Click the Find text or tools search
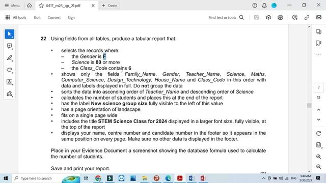326x183 pixels. 226,18
